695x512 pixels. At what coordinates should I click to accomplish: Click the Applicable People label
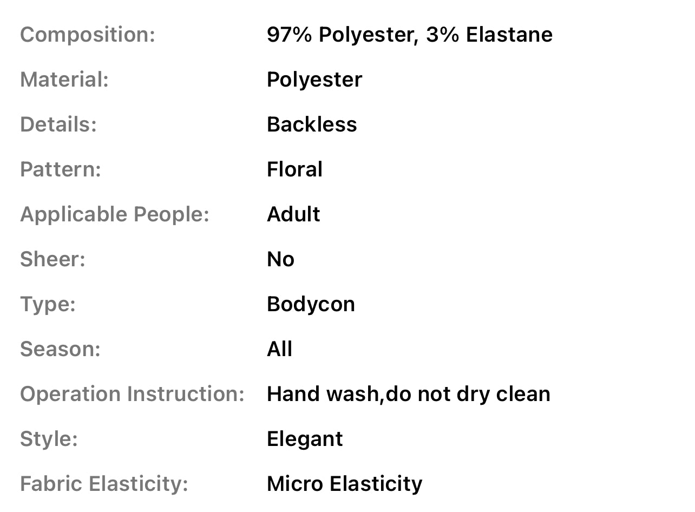pos(115,214)
